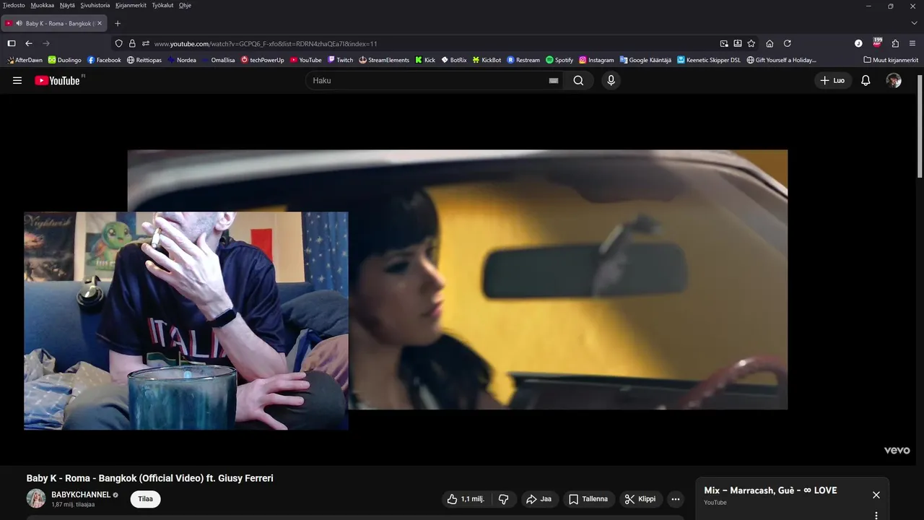Open the Instagram bookmark
The image size is (924, 520).
596,60
